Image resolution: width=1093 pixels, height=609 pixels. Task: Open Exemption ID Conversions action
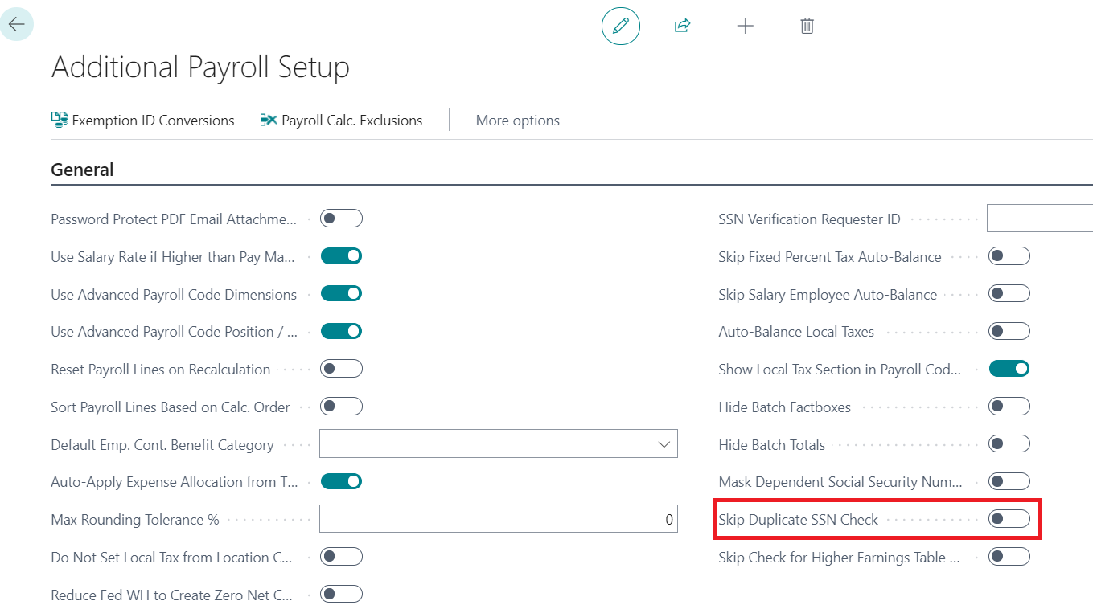click(x=143, y=120)
